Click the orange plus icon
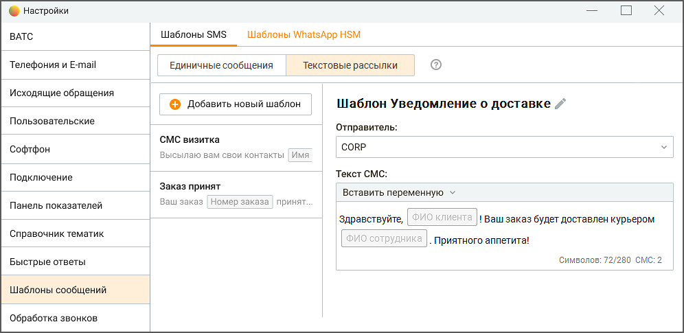The image size is (684, 333). [175, 104]
